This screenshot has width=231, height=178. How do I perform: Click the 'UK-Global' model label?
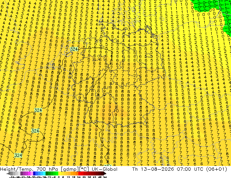coord(105,169)
